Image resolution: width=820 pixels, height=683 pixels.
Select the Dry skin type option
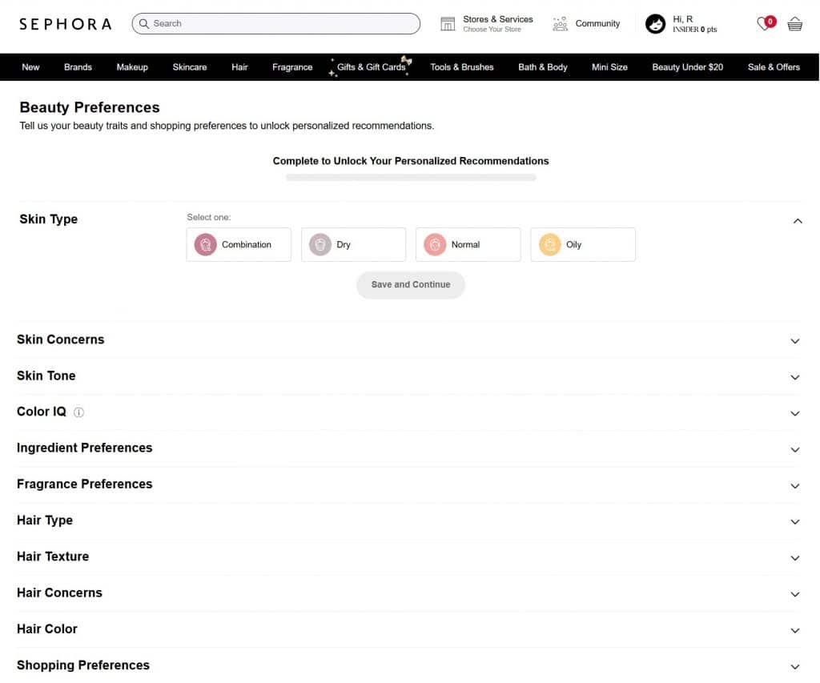coord(353,244)
